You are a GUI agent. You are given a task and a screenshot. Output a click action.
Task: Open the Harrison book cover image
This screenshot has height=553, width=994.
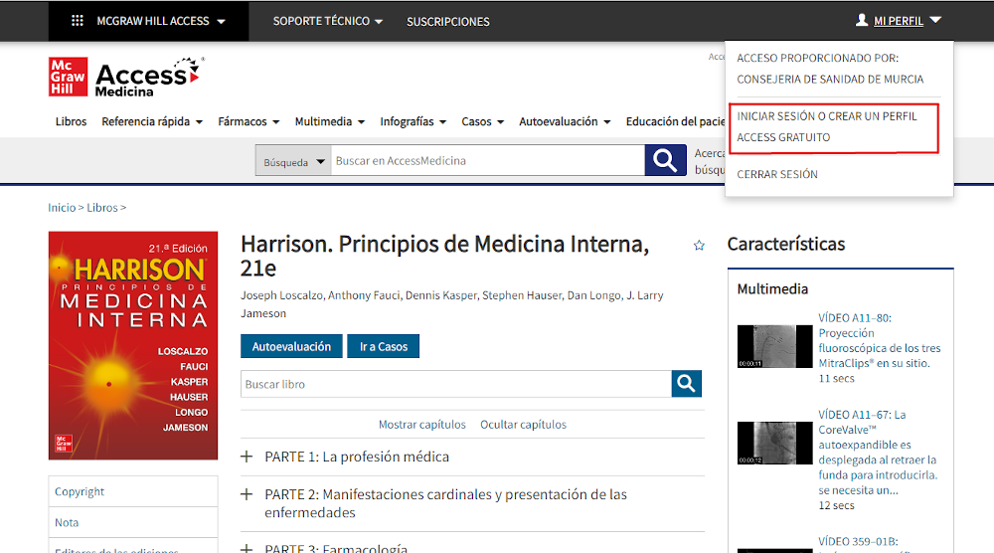[133, 346]
